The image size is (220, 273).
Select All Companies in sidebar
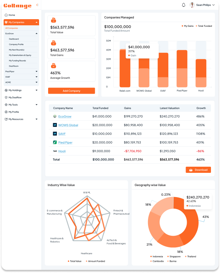[x=12, y=28]
